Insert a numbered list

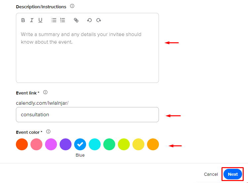tap(63, 20)
